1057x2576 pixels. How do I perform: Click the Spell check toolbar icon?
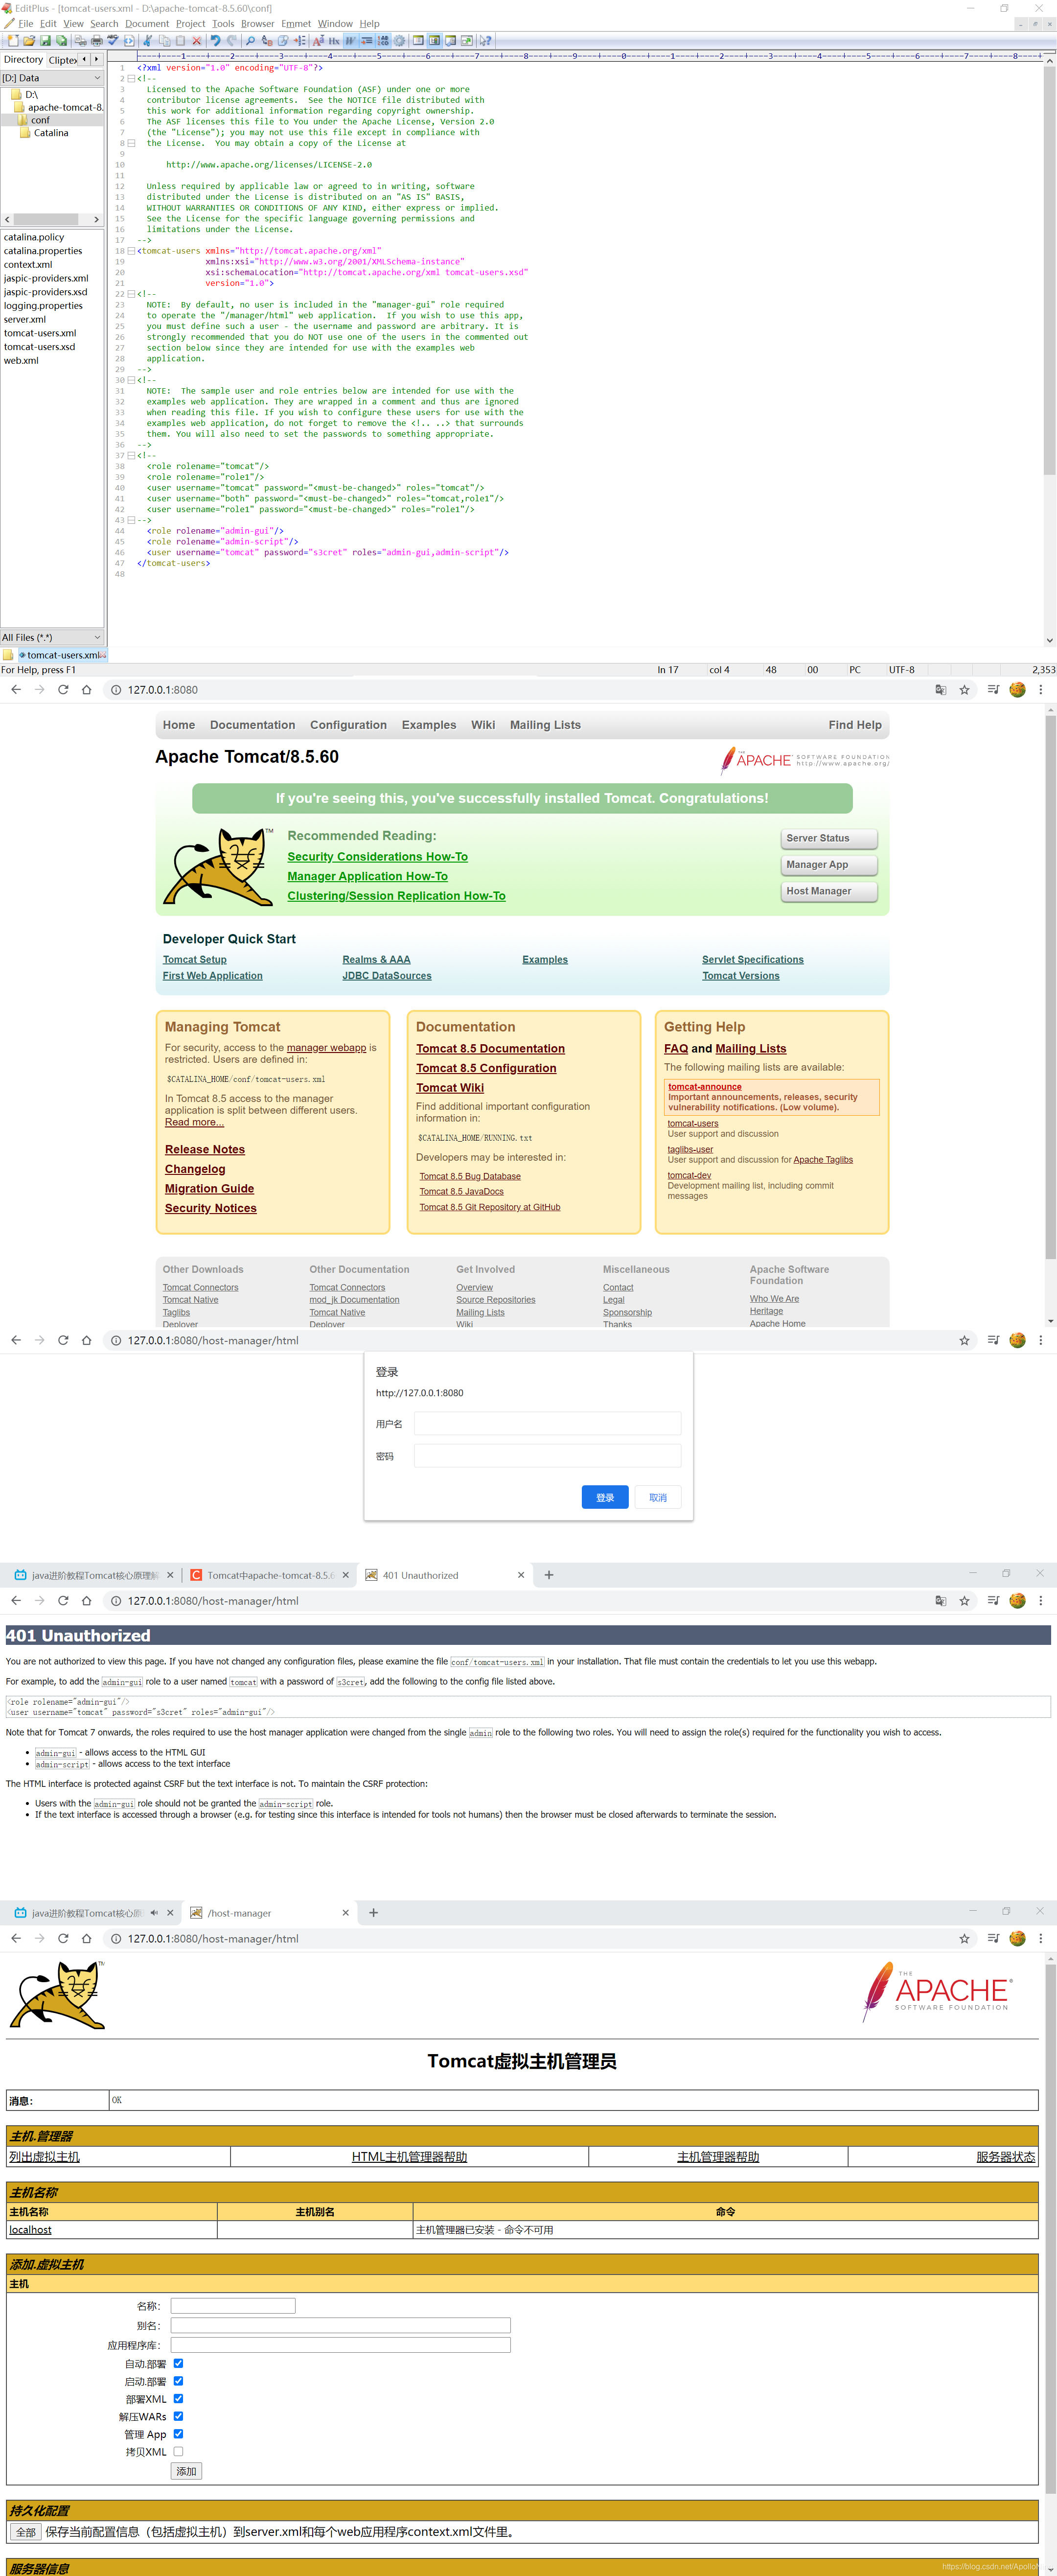112,41
